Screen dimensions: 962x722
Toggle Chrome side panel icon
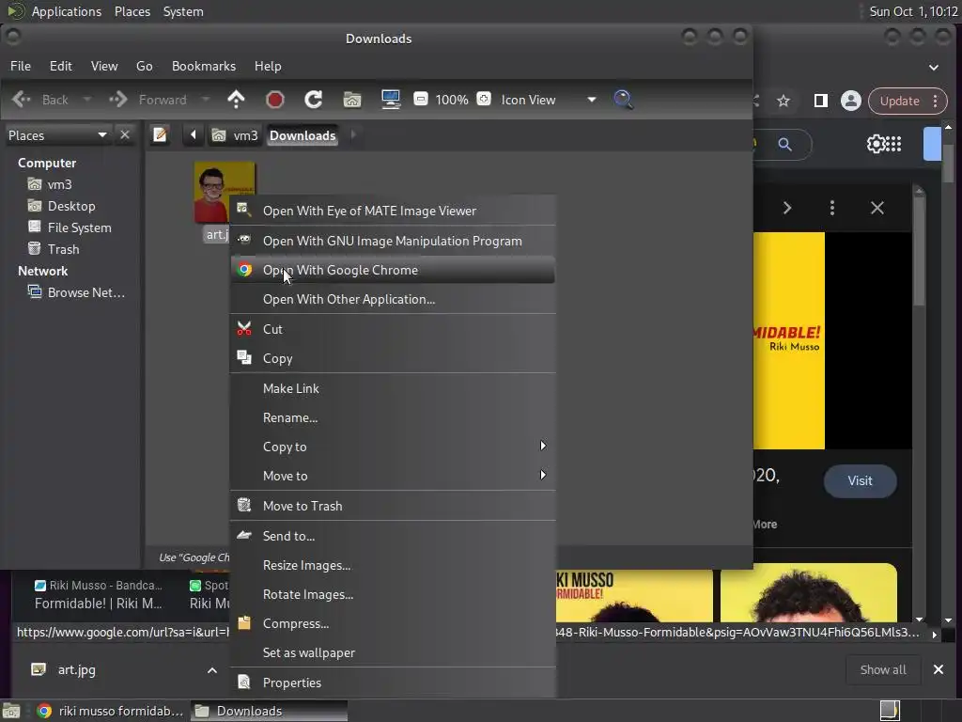click(820, 101)
